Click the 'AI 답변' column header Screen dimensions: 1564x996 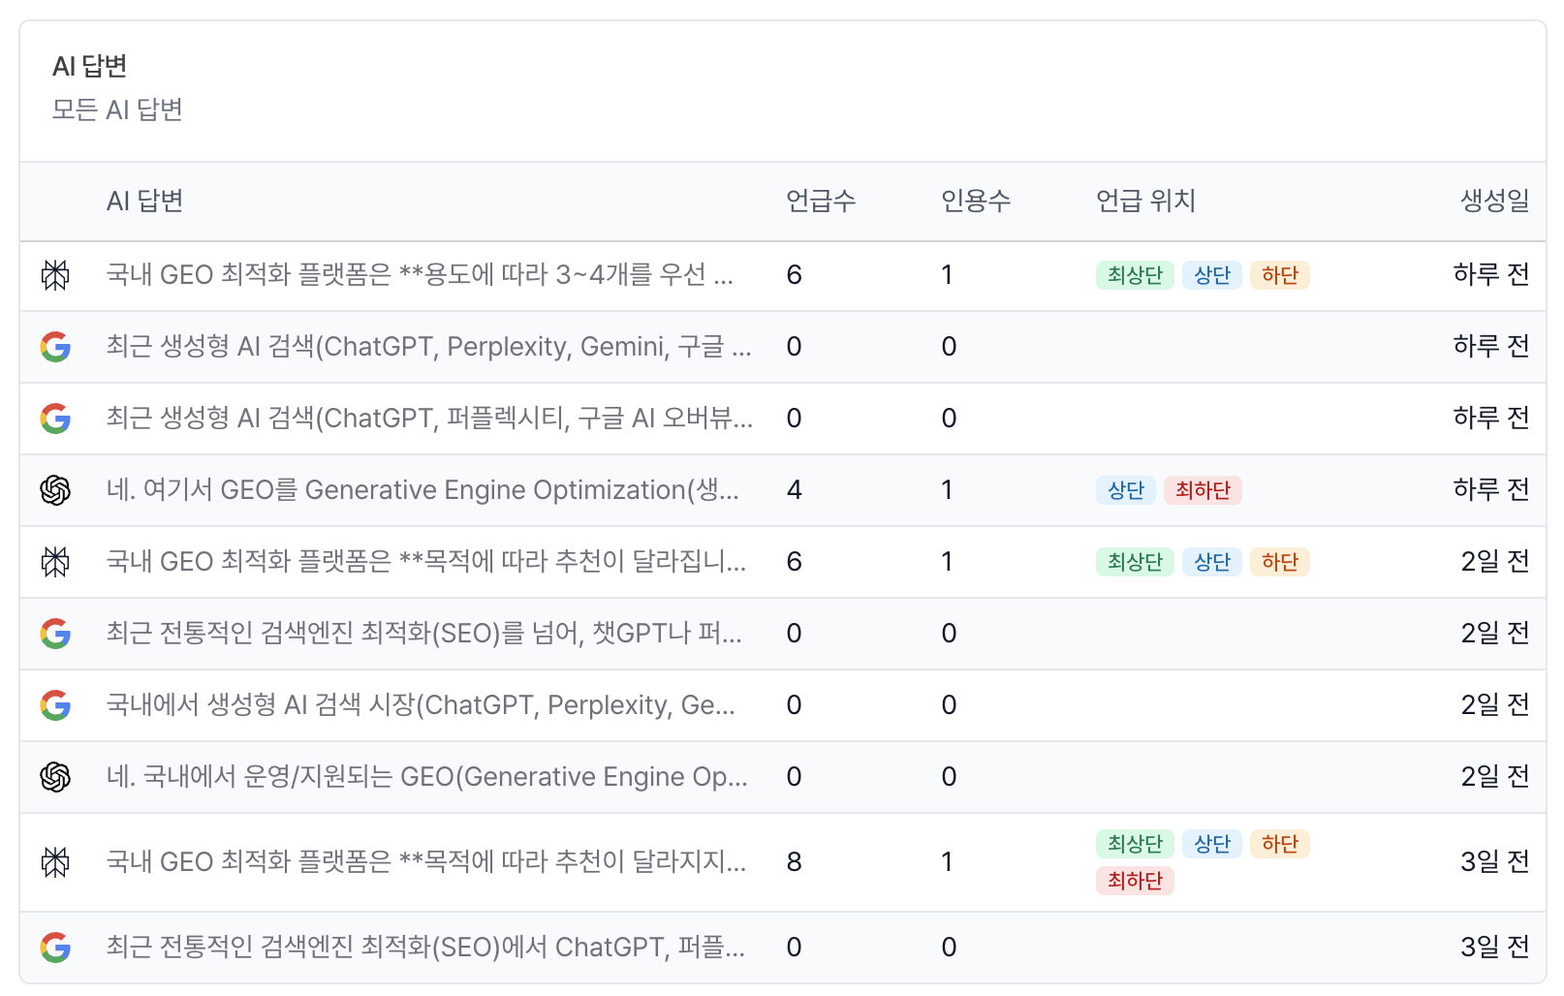point(145,202)
